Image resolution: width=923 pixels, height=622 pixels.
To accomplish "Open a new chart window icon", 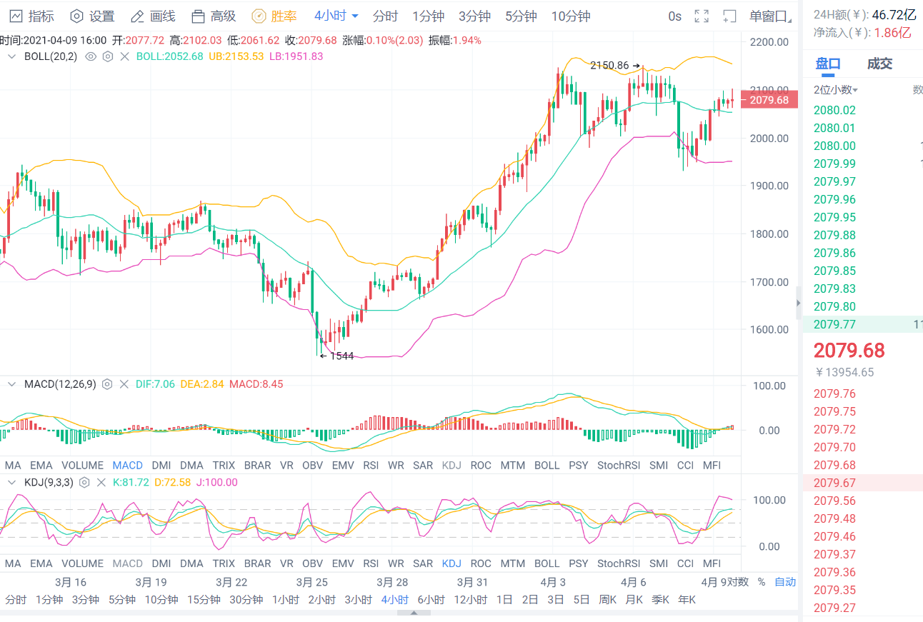I will [x=730, y=16].
